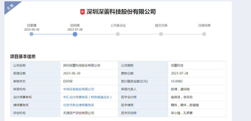Viewport: 251px width, 121px height.
Task: Select the 上市委会议 progress step dot
Action: click(x=118, y=34)
